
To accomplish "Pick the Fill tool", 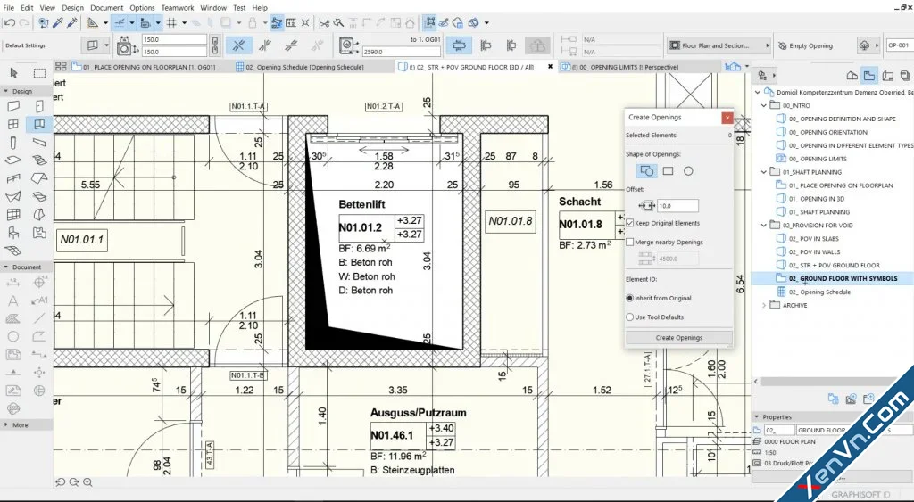I will click(13, 318).
